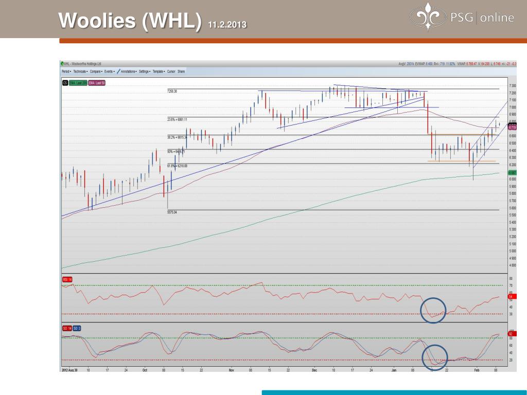Click the PSG online logo
This screenshot has height=395, width=527.
click(462, 16)
